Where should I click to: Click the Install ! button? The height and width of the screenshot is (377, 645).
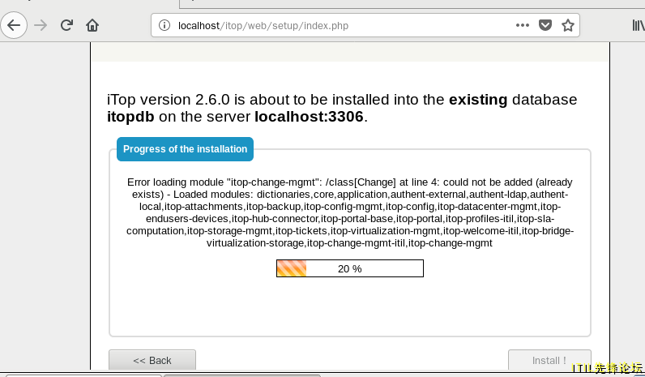coord(549,360)
